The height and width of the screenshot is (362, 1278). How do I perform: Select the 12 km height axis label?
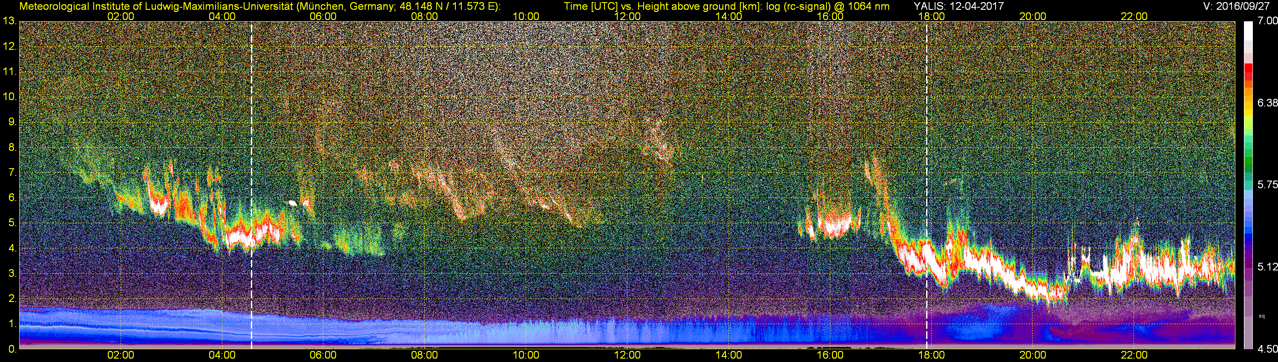pyautogui.click(x=10, y=46)
